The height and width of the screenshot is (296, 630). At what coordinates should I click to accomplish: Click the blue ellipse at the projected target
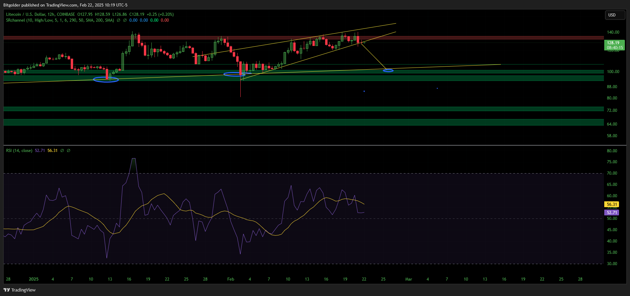point(388,70)
